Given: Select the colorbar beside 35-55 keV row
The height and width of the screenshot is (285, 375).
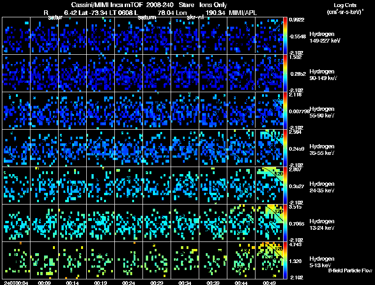Looking at the screenshot, I should pyautogui.click(x=285, y=148).
